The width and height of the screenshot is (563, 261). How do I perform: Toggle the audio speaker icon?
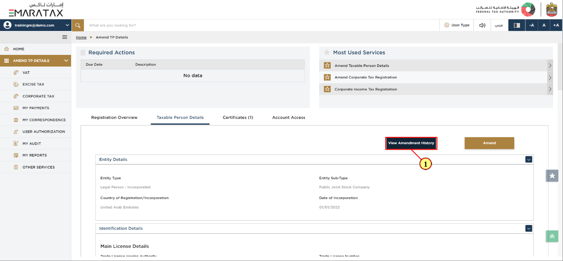[482, 25]
